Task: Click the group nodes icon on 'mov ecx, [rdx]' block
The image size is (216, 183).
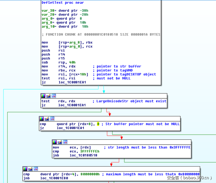Action: (x=65, y=142)
